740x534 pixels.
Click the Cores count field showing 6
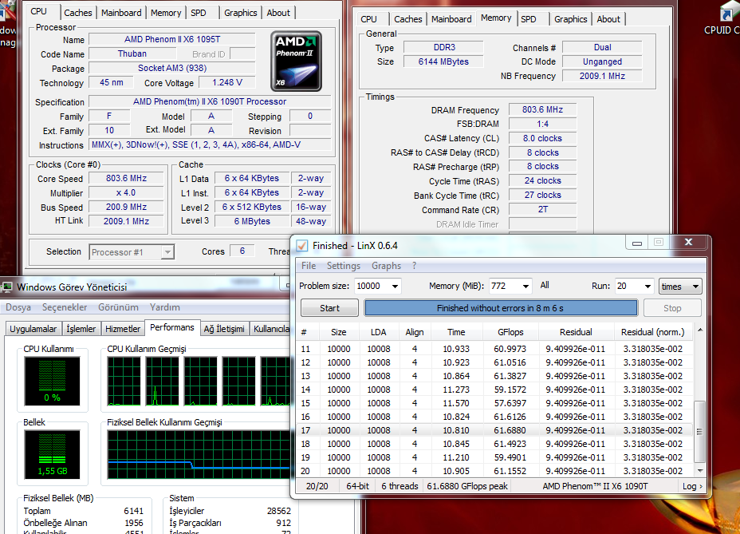[242, 251]
